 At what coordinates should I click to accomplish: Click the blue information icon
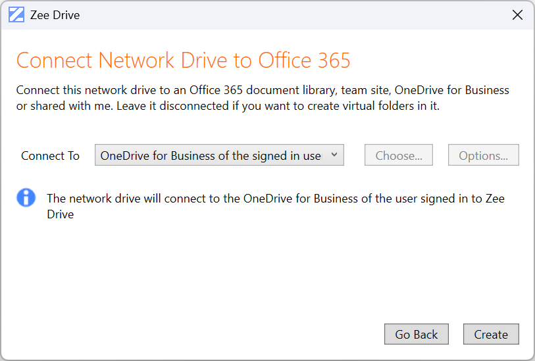tap(26, 197)
